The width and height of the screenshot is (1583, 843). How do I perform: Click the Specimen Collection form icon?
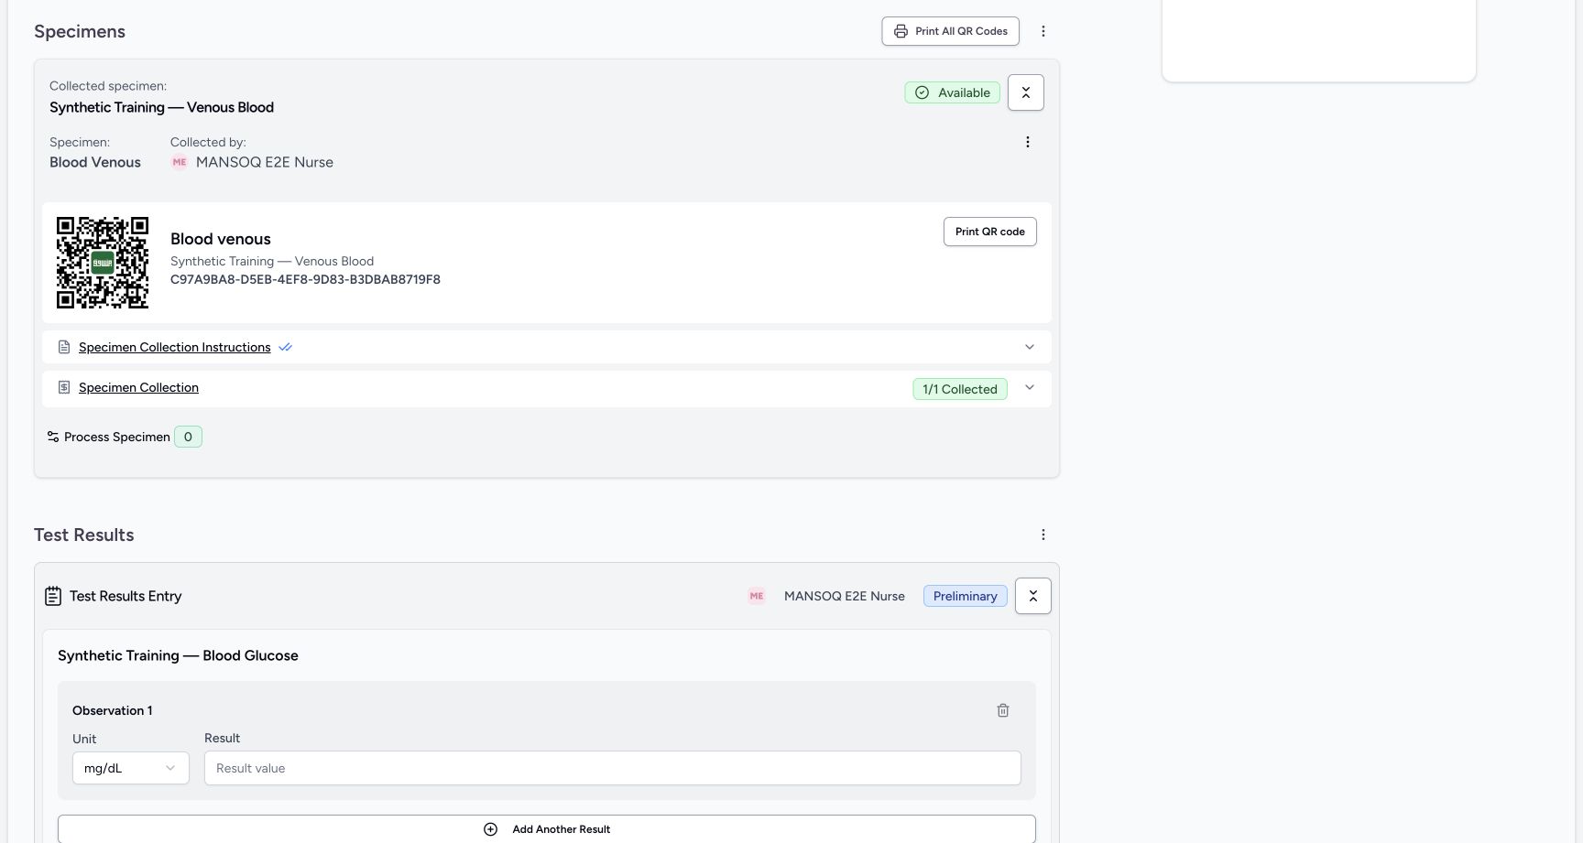click(64, 387)
